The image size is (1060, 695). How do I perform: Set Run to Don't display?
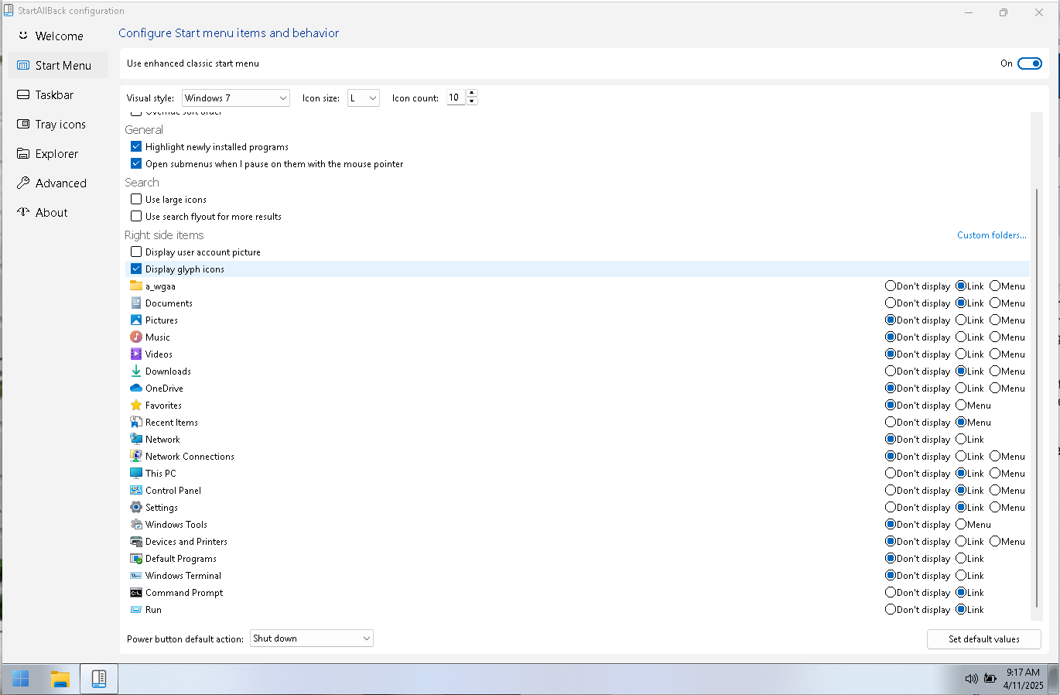(891, 609)
